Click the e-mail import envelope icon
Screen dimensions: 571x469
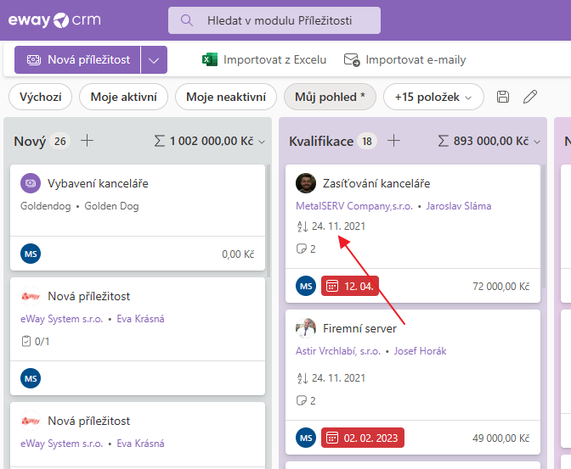[x=352, y=59]
